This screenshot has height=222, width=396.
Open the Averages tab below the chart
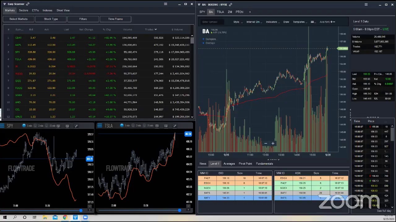[229, 164]
